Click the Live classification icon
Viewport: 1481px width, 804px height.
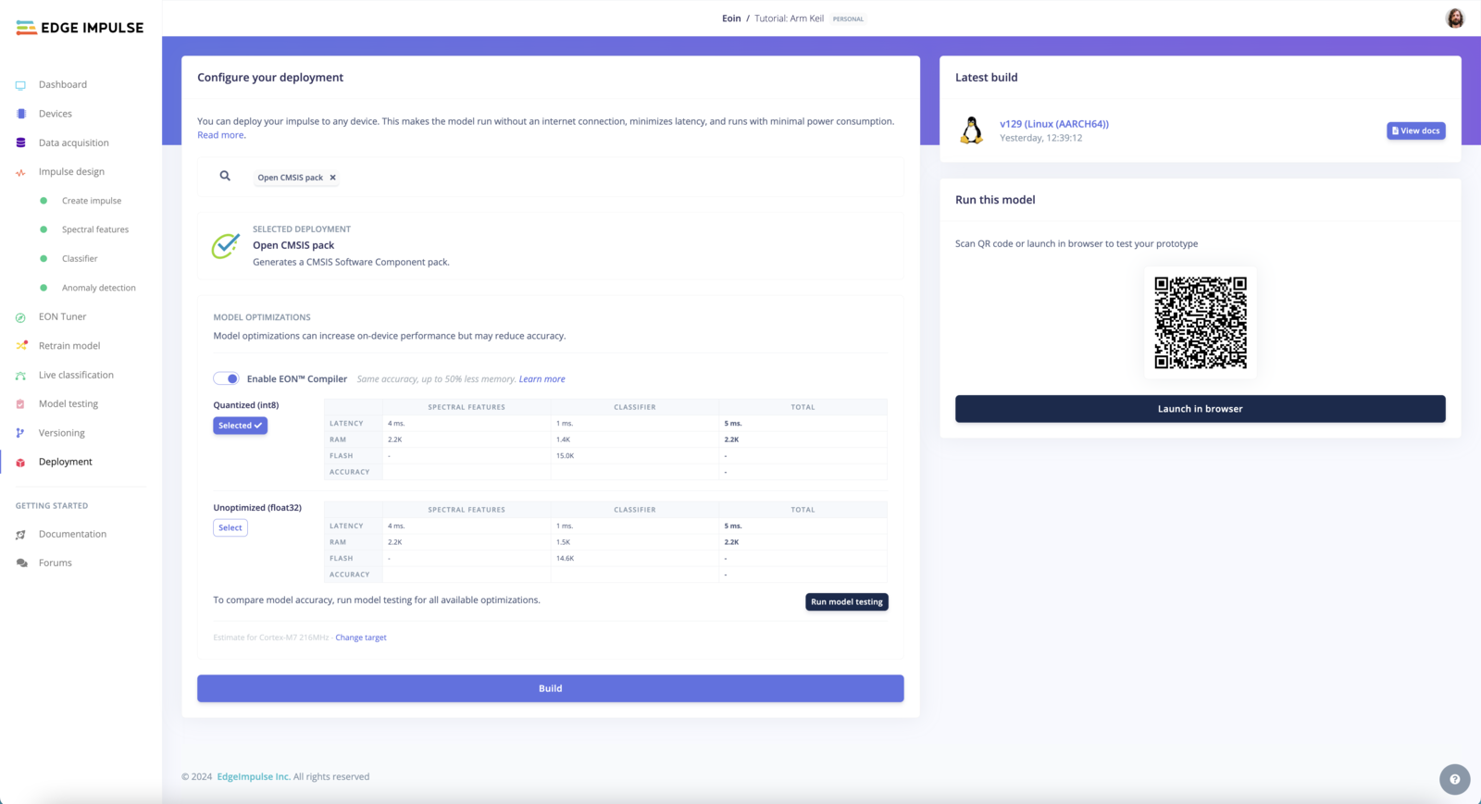point(20,376)
